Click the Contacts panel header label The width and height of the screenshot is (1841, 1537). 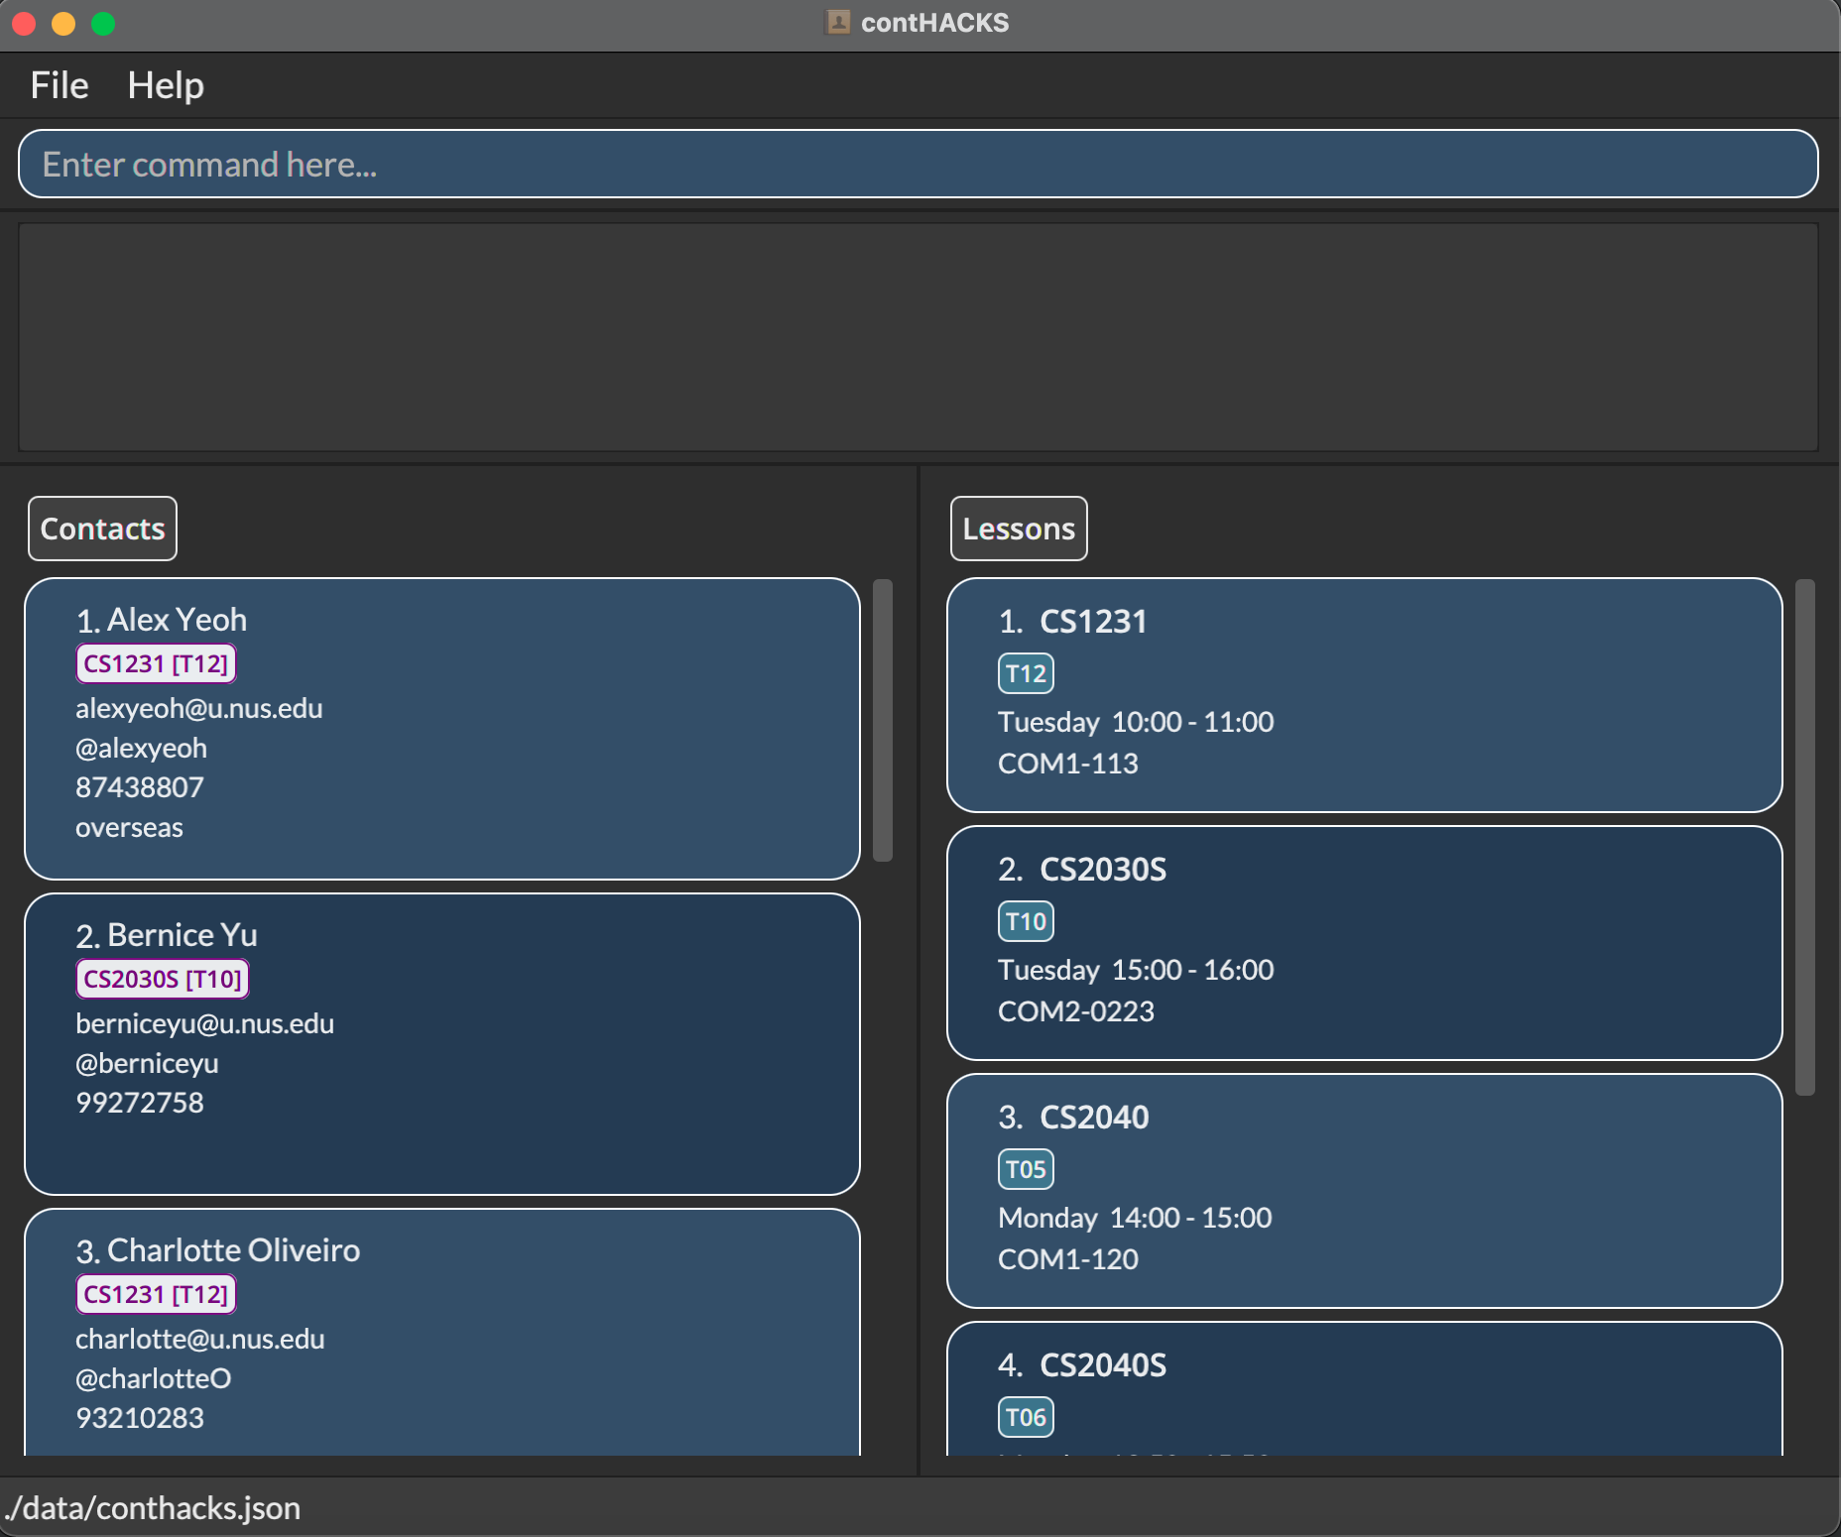coord(102,529)
